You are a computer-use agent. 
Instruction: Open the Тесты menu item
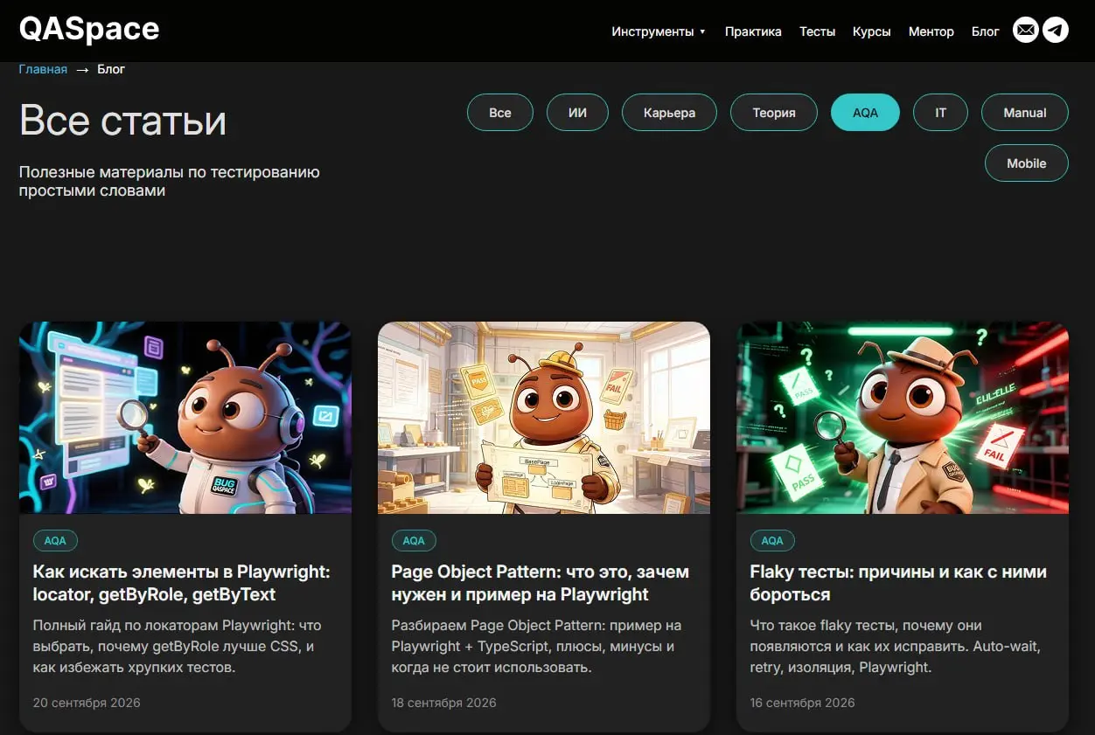817,31
